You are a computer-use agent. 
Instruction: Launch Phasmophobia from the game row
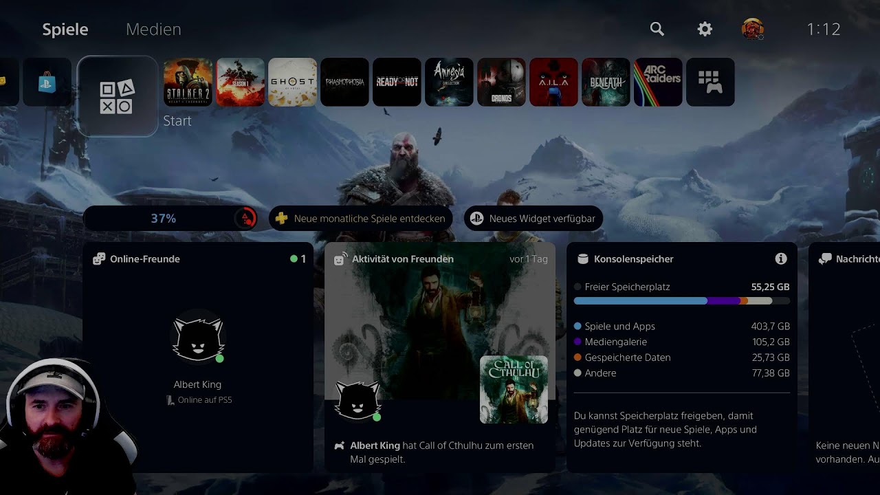point(344,82)
